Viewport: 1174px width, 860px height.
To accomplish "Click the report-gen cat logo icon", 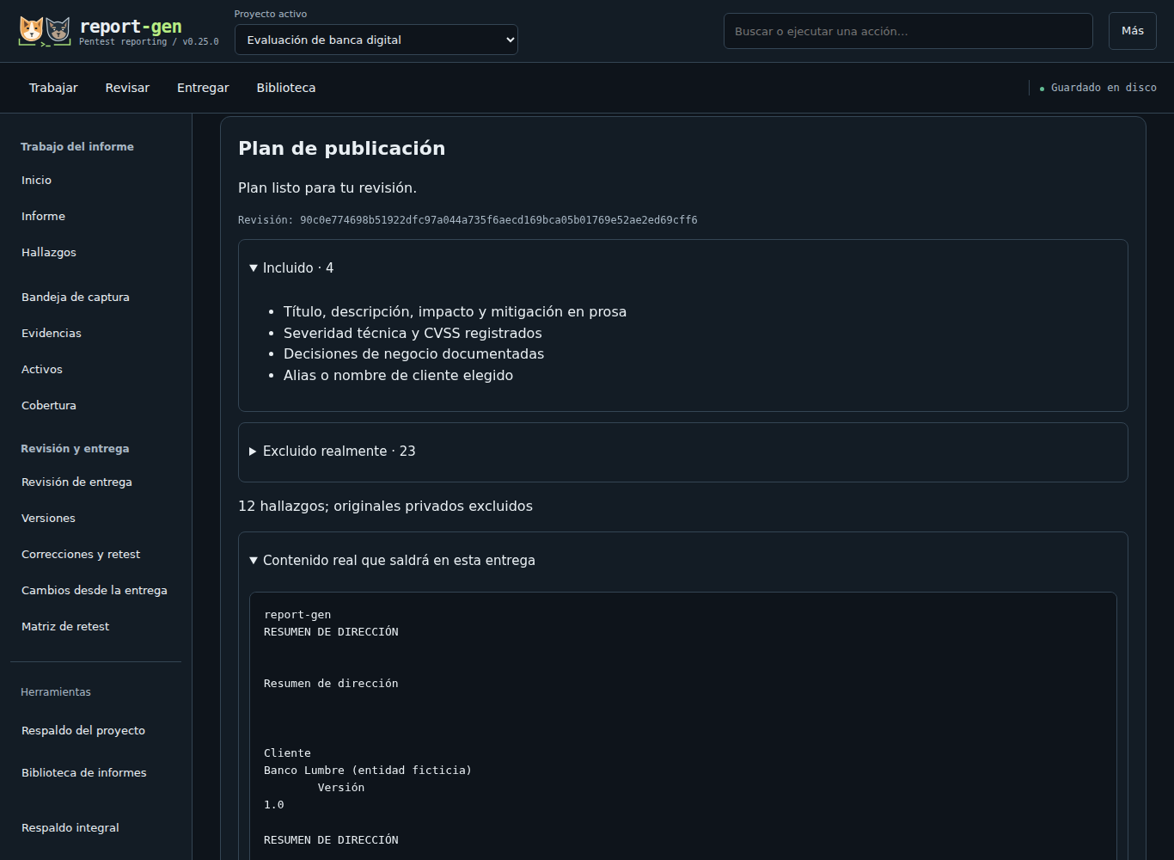I will (45, 31).
